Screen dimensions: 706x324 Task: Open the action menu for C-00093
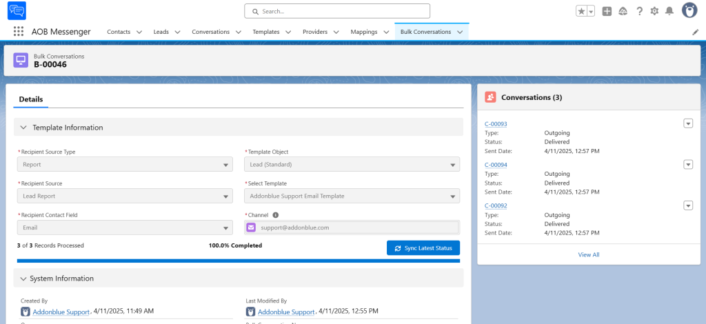coord(687,123)
